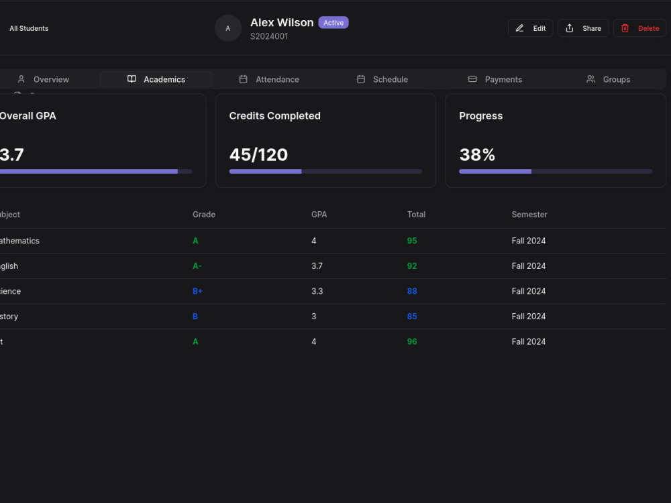Viewport: 671px width, 503px height.
Task: Click the Alex Wilson name heading
Action: click(x=282, y=23)
